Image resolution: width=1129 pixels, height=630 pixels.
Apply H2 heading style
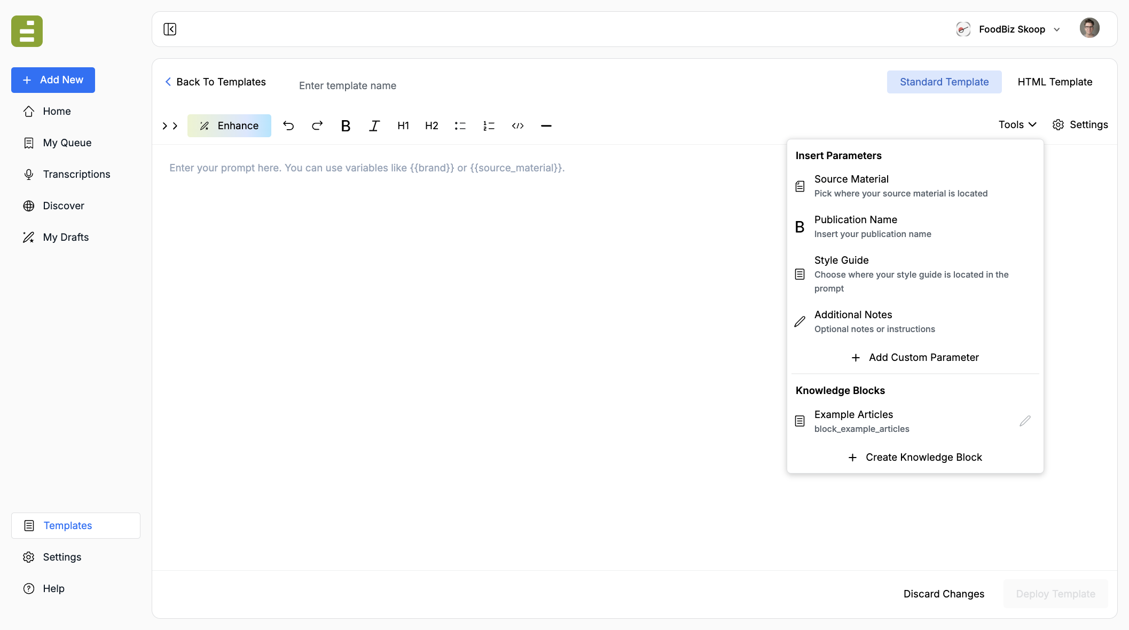click(x=432, y=125)
